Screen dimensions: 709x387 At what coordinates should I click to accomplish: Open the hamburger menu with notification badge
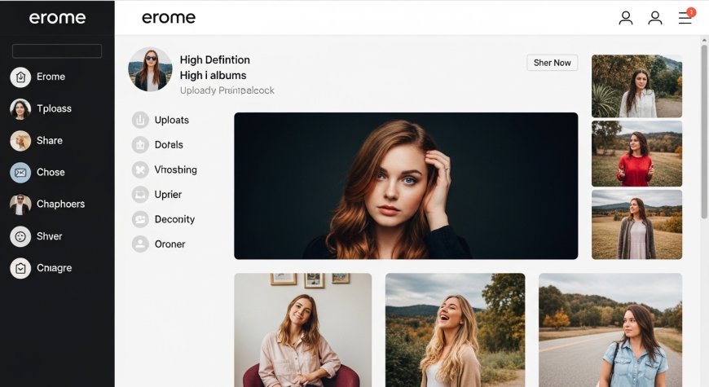click(x=686, y=16)
